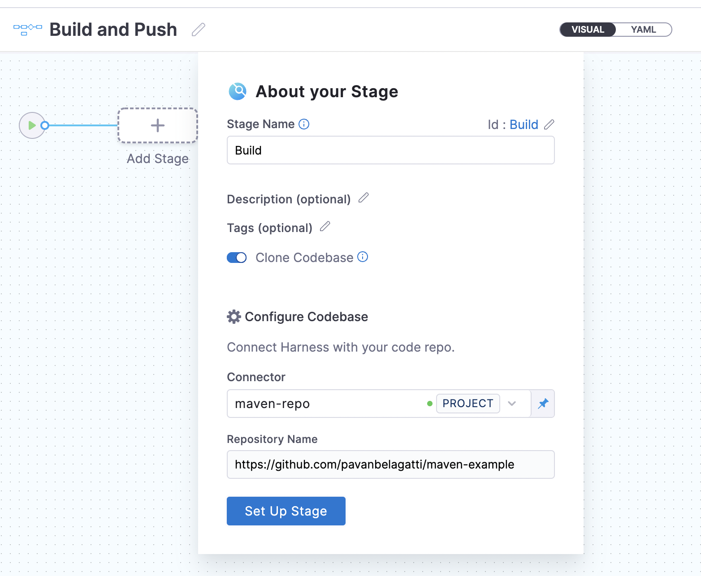Toggle the Clone Codebase switch
This screenshot has height=576, width=701.
pyautogui.click(x=237, y=258)
